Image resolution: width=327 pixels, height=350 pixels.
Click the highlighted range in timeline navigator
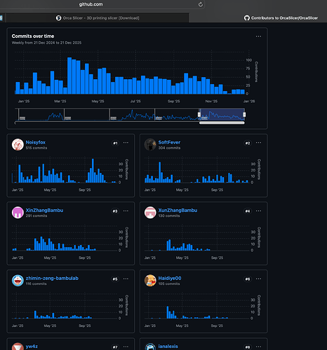(x=222, y=115)
